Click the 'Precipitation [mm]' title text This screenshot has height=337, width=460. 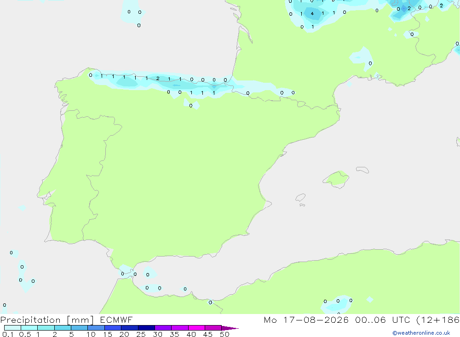[47, 320]
